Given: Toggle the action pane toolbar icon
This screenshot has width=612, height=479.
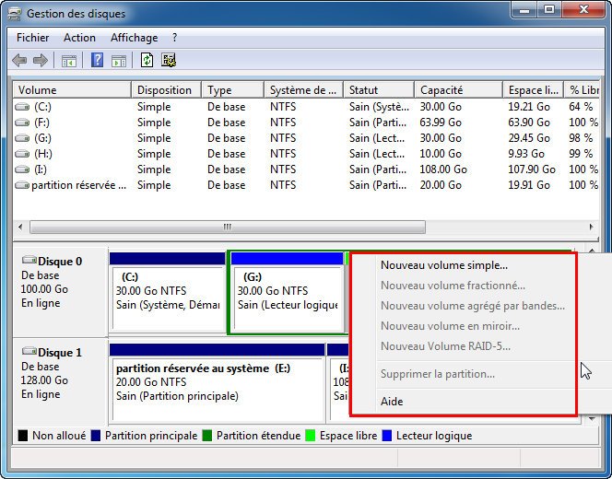Looking at the screenshot, I should point(119,61).
